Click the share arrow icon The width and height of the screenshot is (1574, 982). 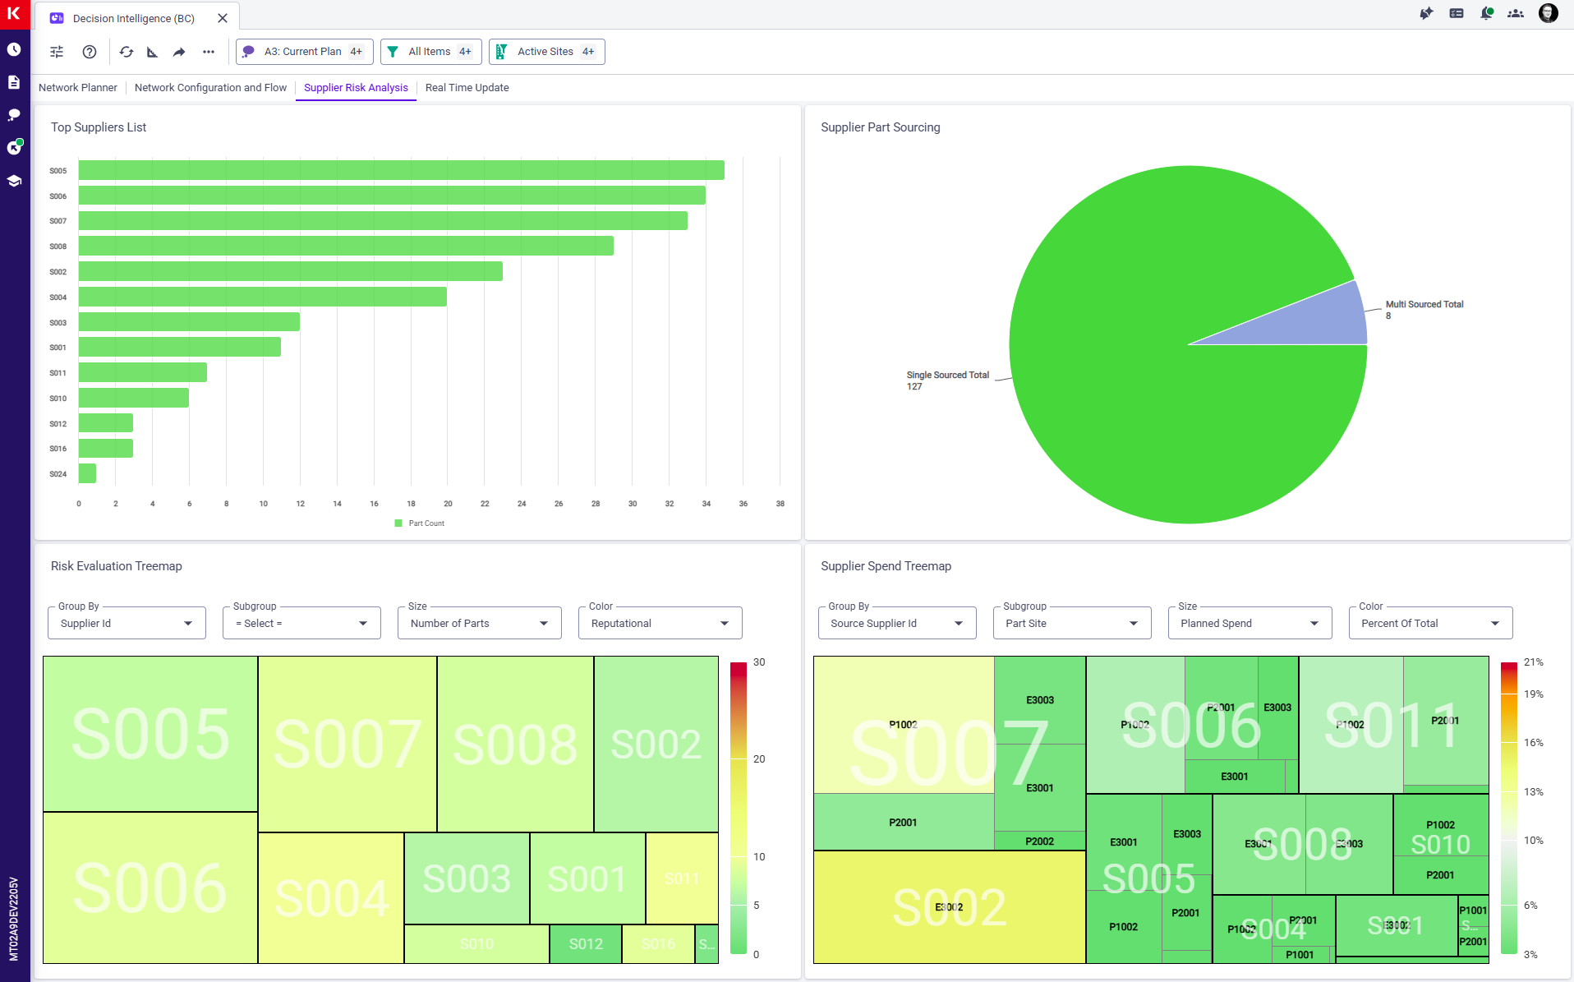pyautogui.click(x=179, y=52)
